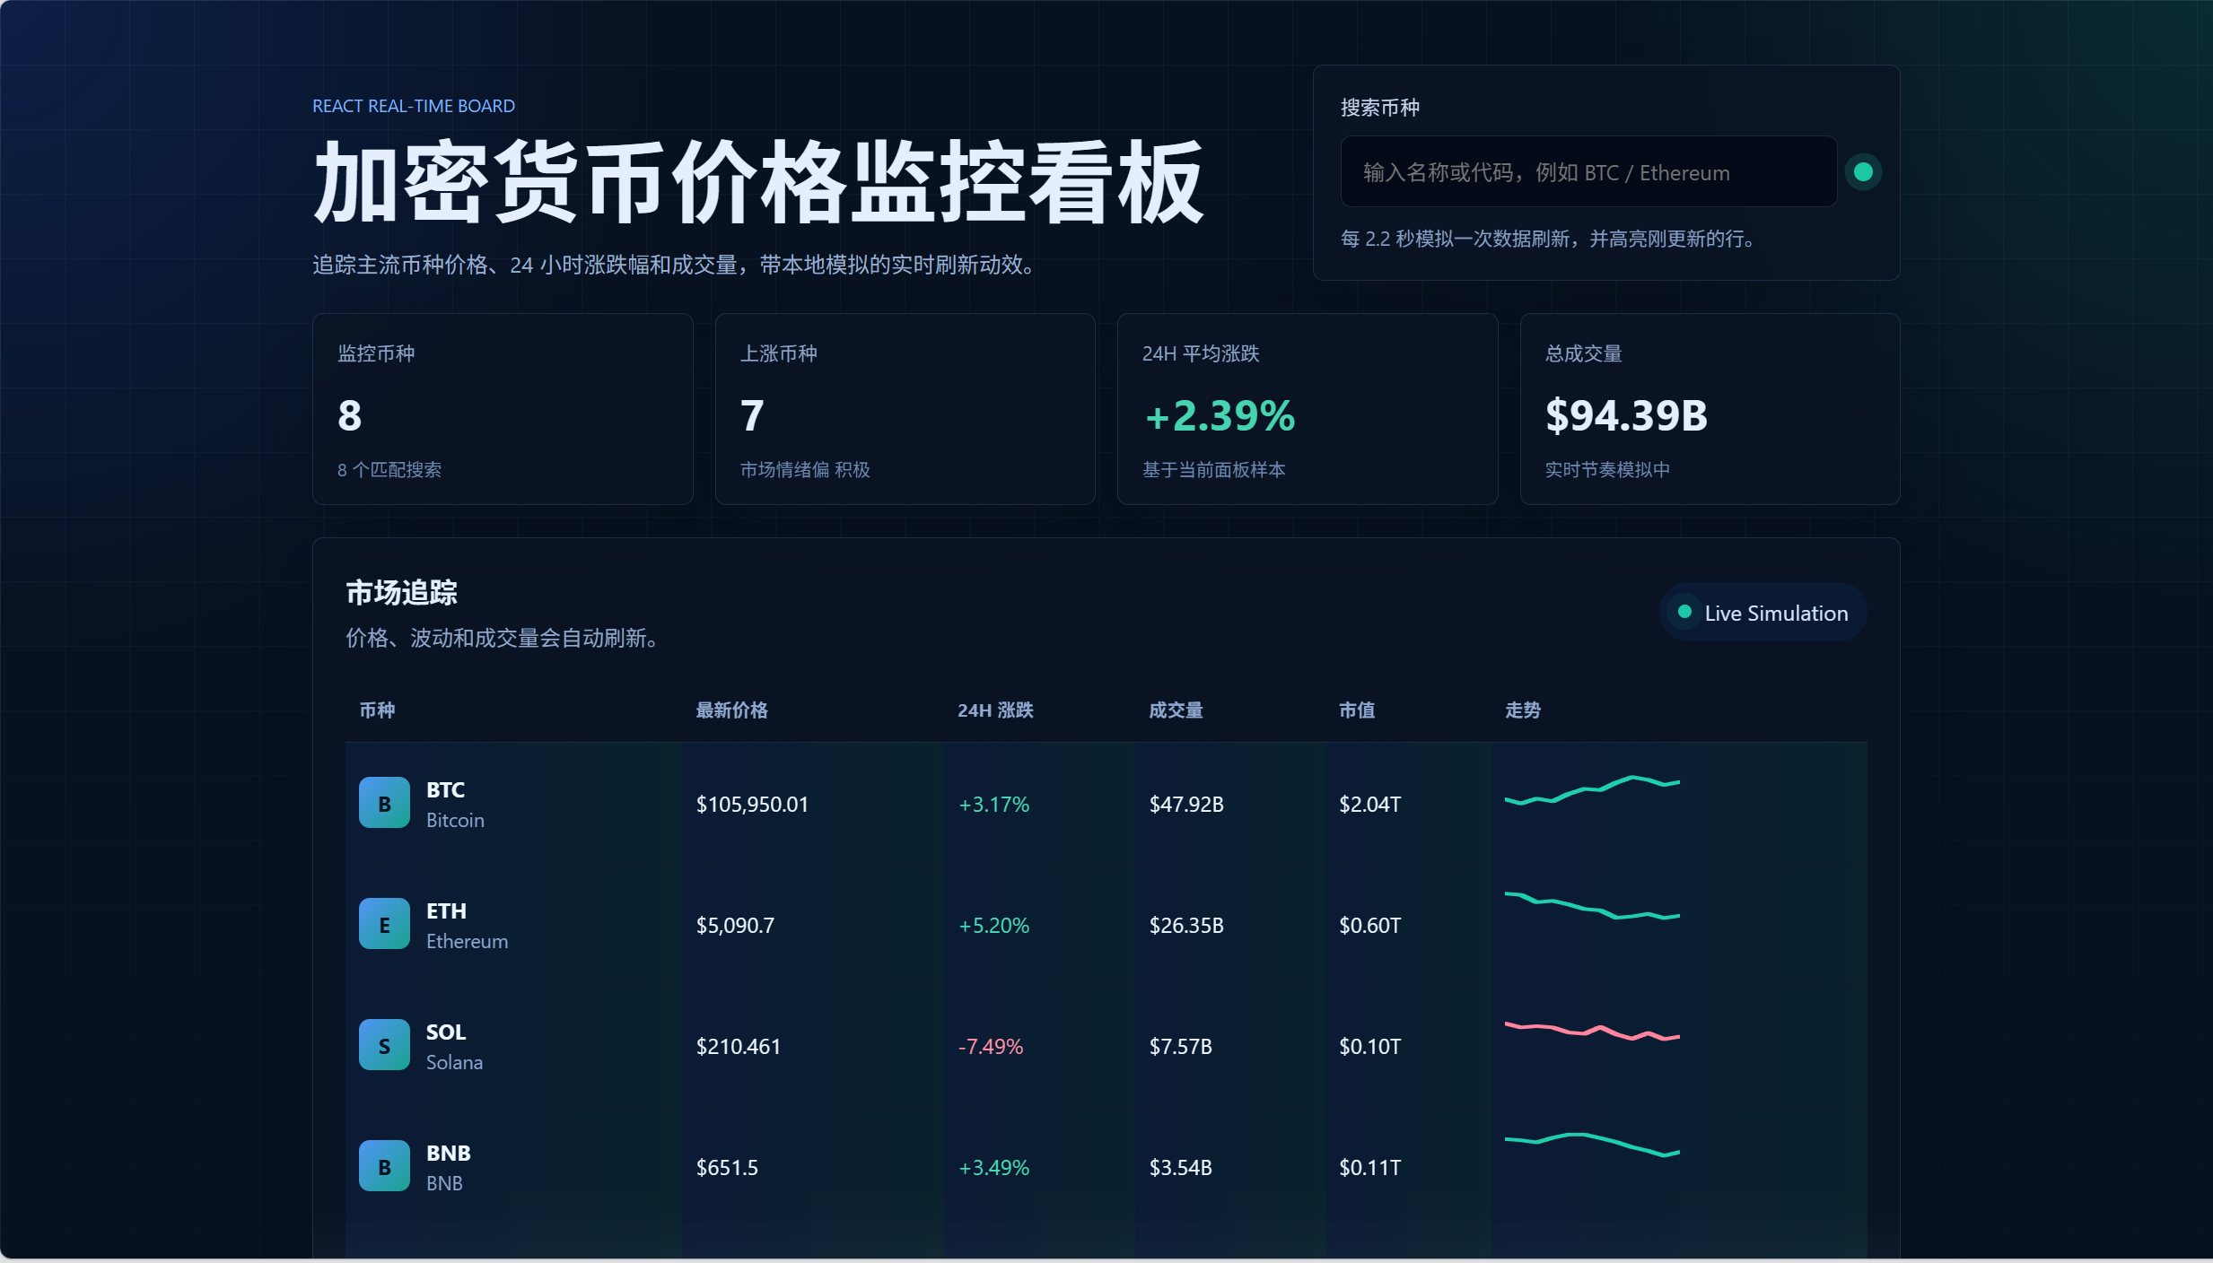The width and height of the screenshot is (2213, 1263).
Task: Click the 基于当前面板样本 caption
Action: click(1213, 469)
